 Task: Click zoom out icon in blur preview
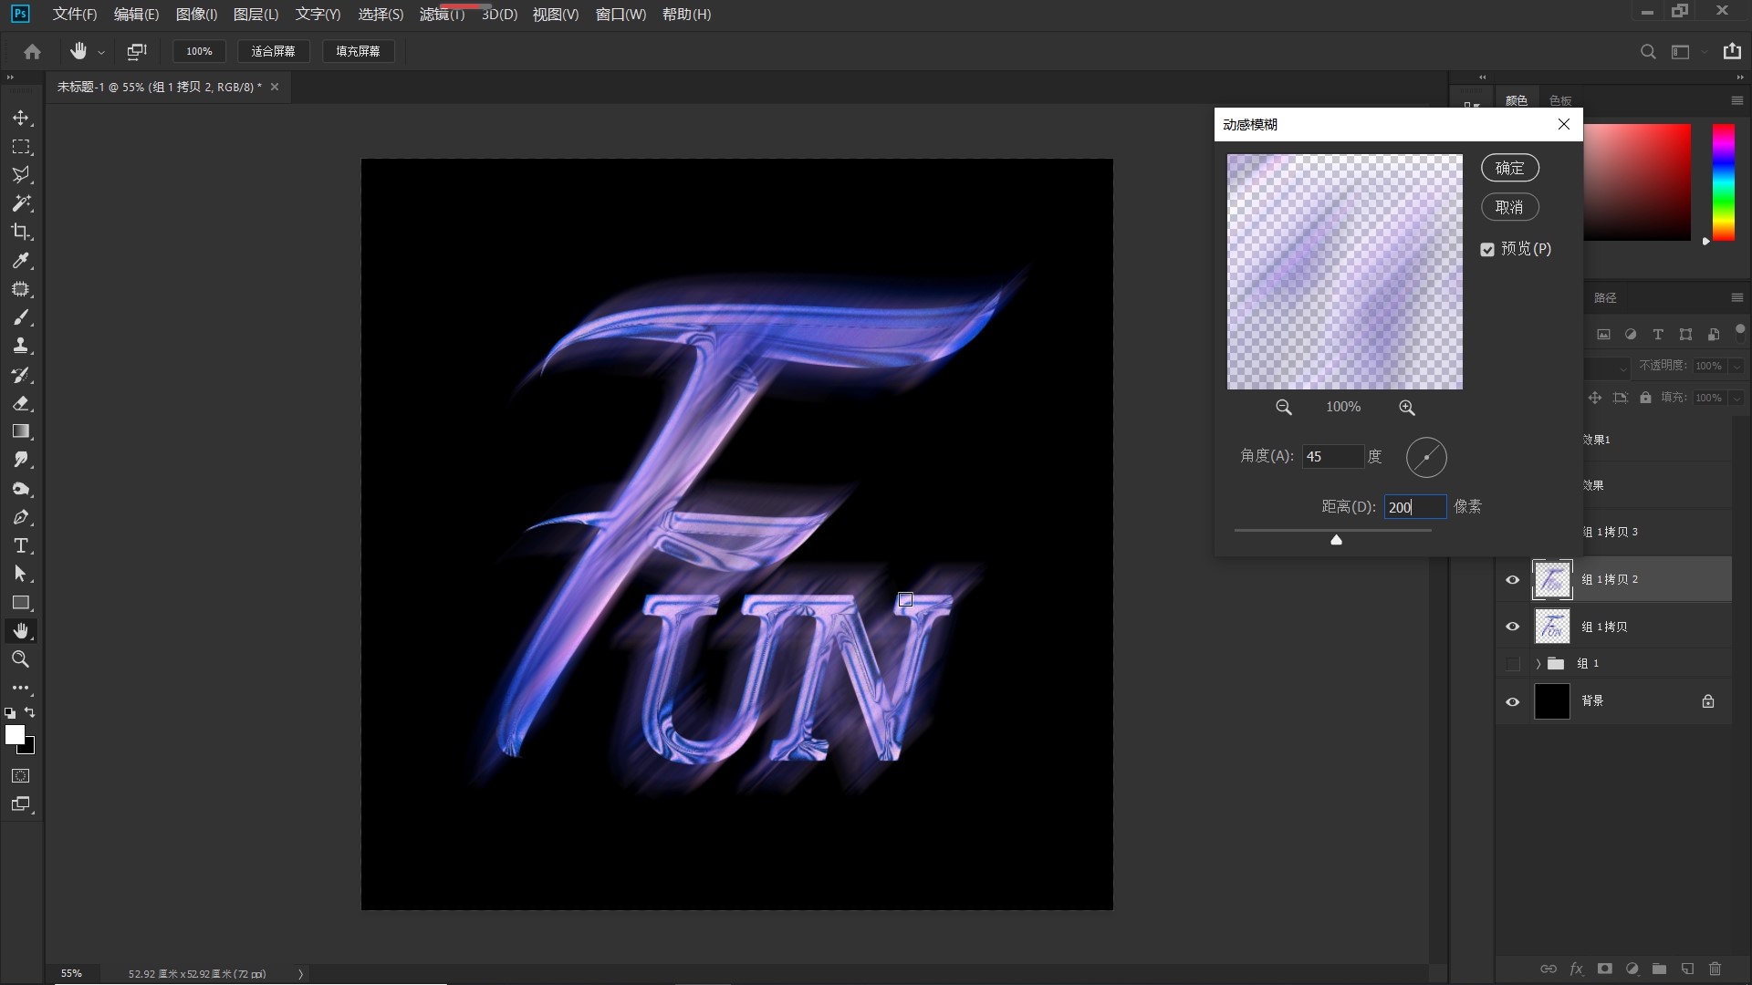[1283, 408]
